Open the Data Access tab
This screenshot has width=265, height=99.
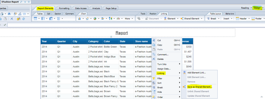click(x=81, y=8)
